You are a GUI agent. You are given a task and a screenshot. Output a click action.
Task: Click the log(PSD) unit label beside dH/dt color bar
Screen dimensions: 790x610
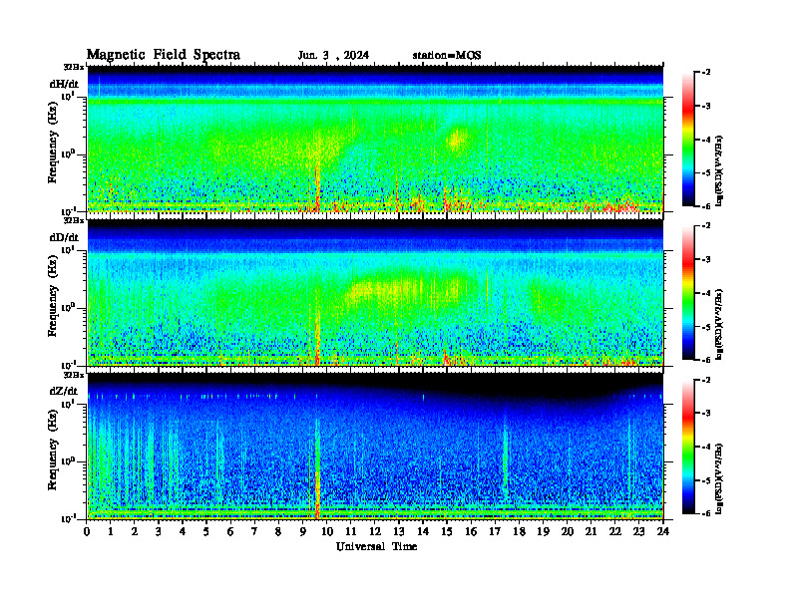click(x=719, y=170)
